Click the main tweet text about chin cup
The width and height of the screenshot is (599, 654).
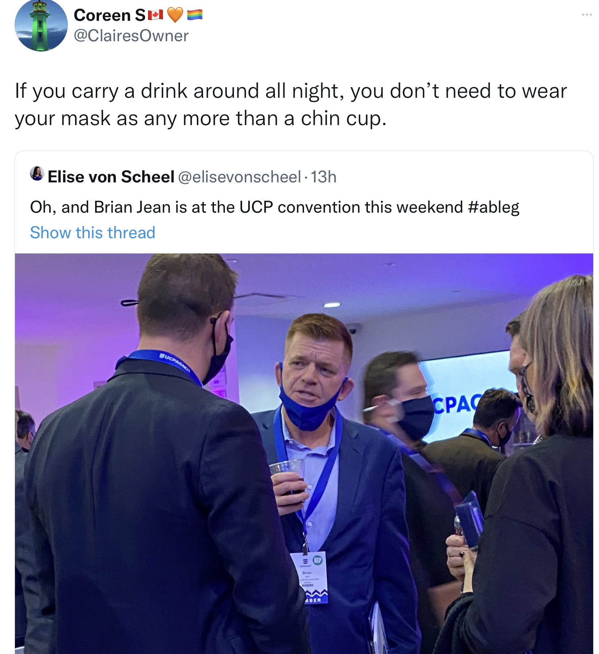(x=290, y=104)
